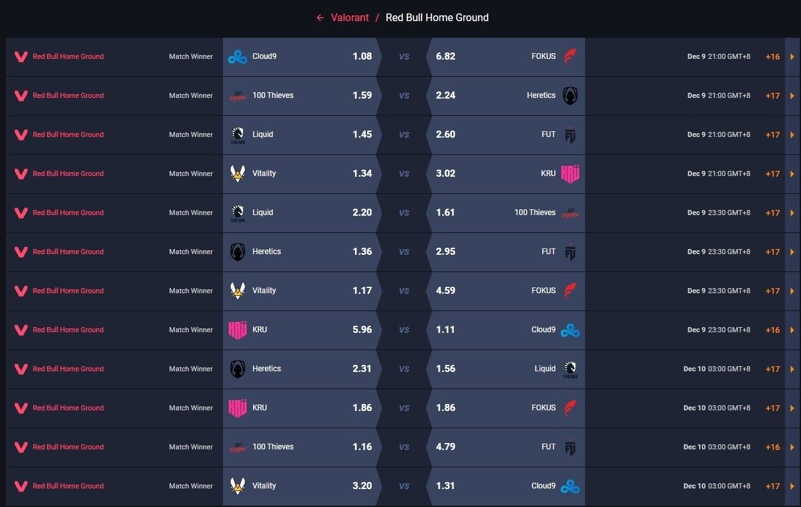The image size is (801, 507).
Task: Click Valorant game icon in the first row
Action: coord(21,57)
